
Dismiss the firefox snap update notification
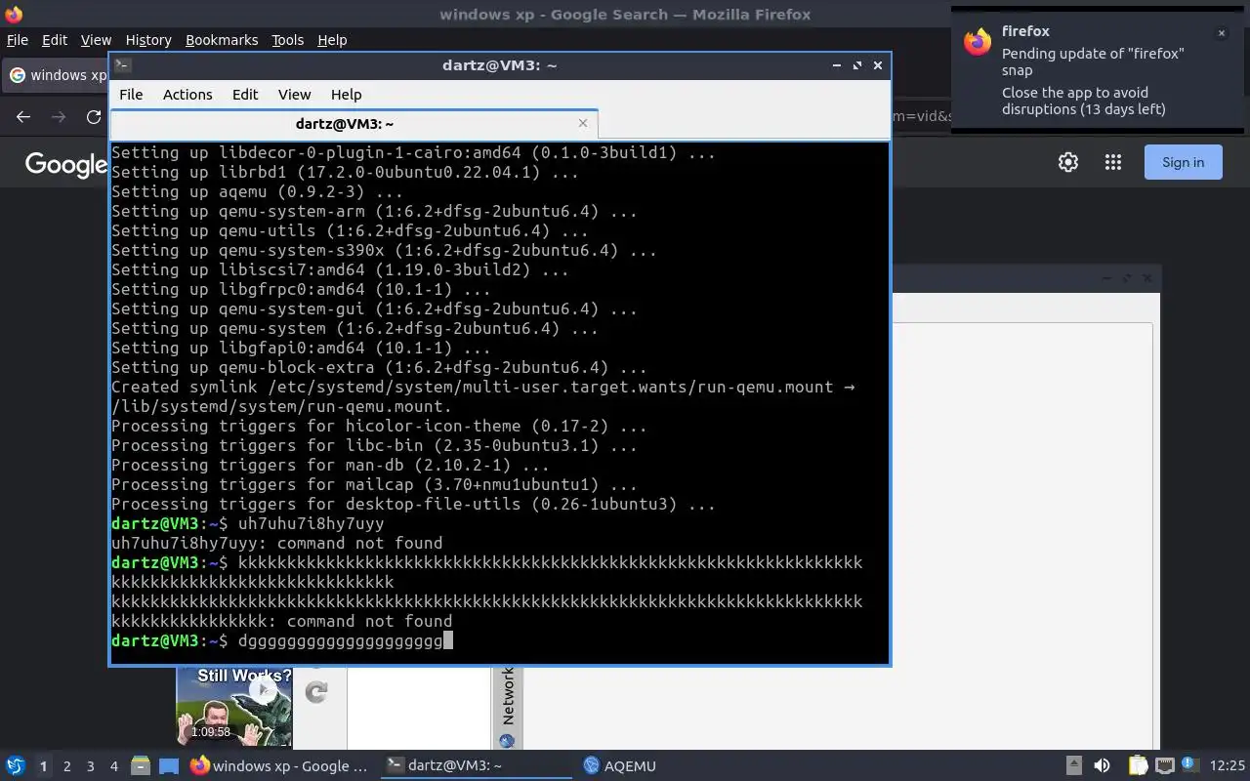pos(1221,33)
